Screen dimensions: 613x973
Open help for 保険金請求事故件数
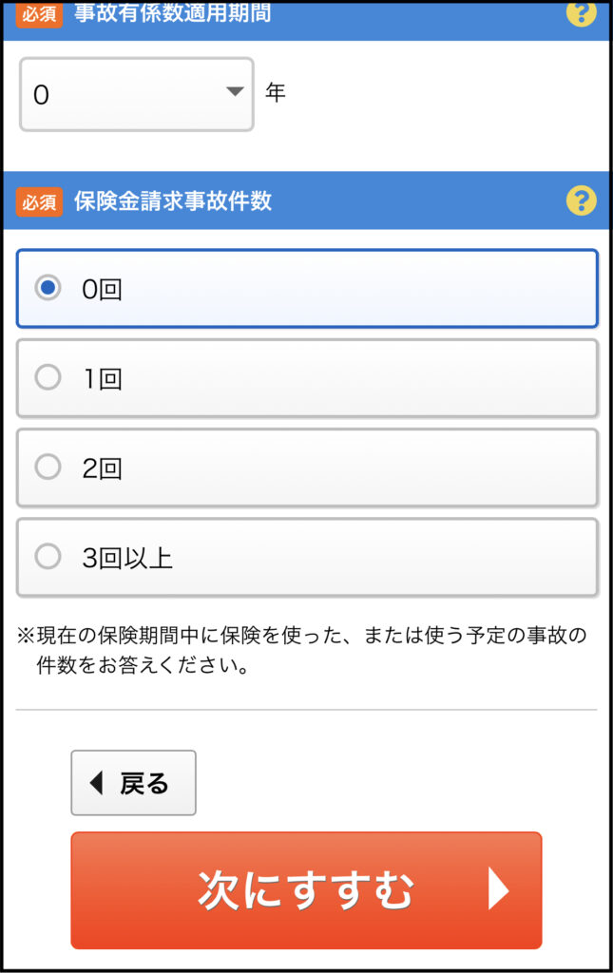click(x=581, y=200)
